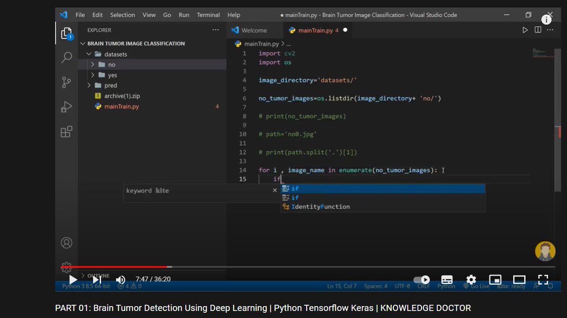
Task: Switch to the Welcome tab
Action: (255, 29)
